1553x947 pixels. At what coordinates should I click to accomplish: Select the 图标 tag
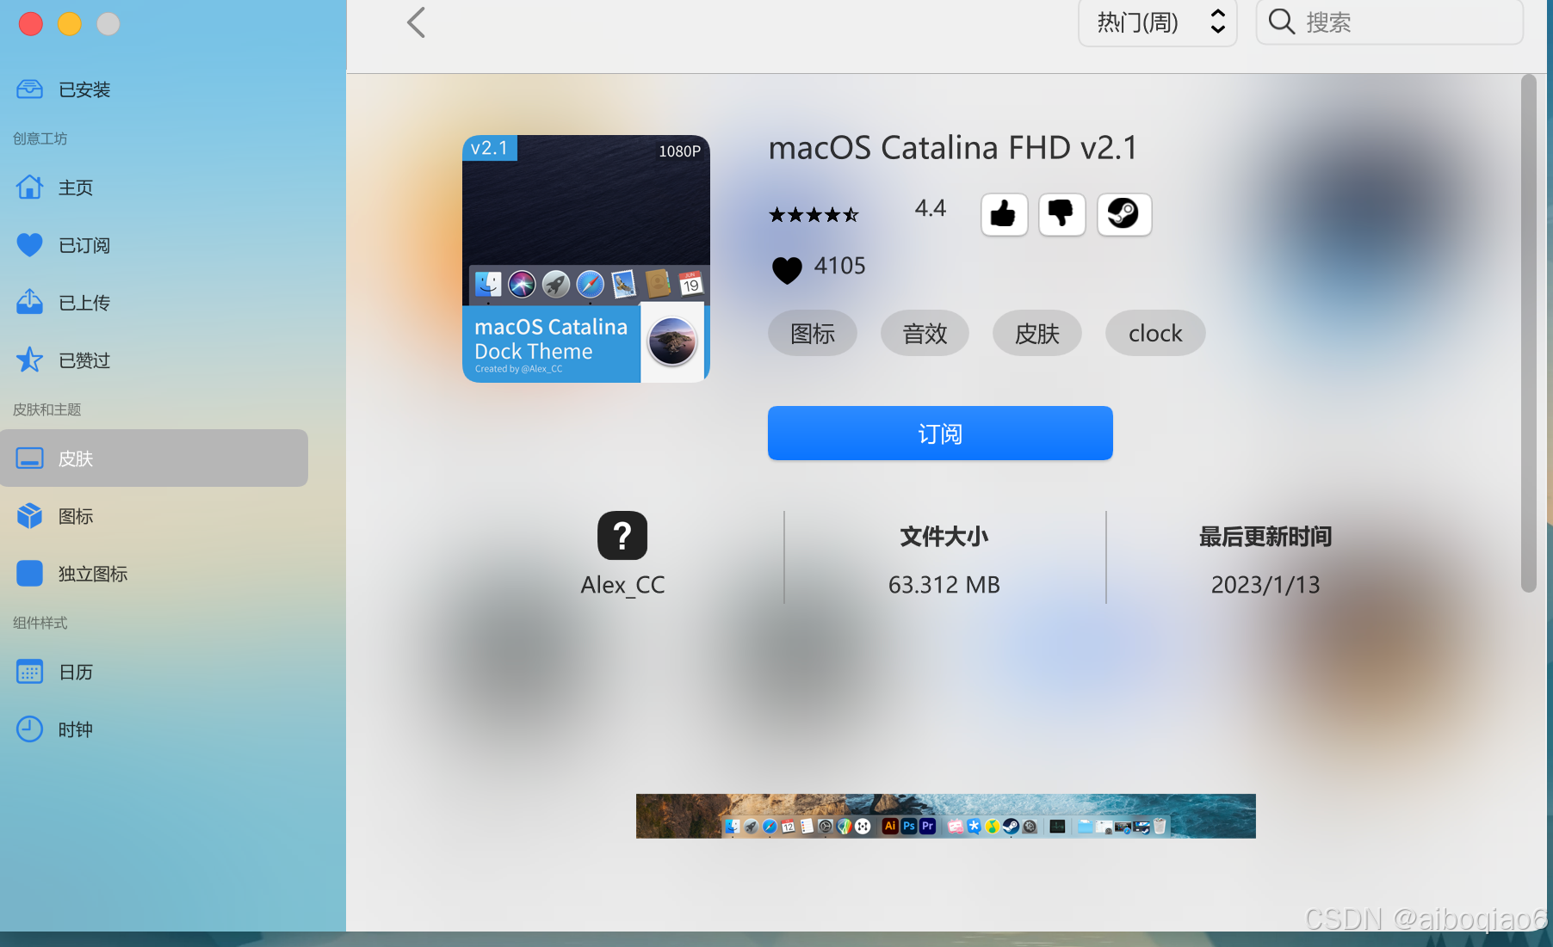point(813,333)
